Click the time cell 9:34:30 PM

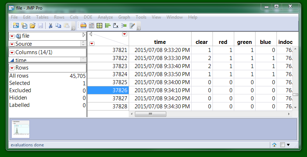pos(160,106)
